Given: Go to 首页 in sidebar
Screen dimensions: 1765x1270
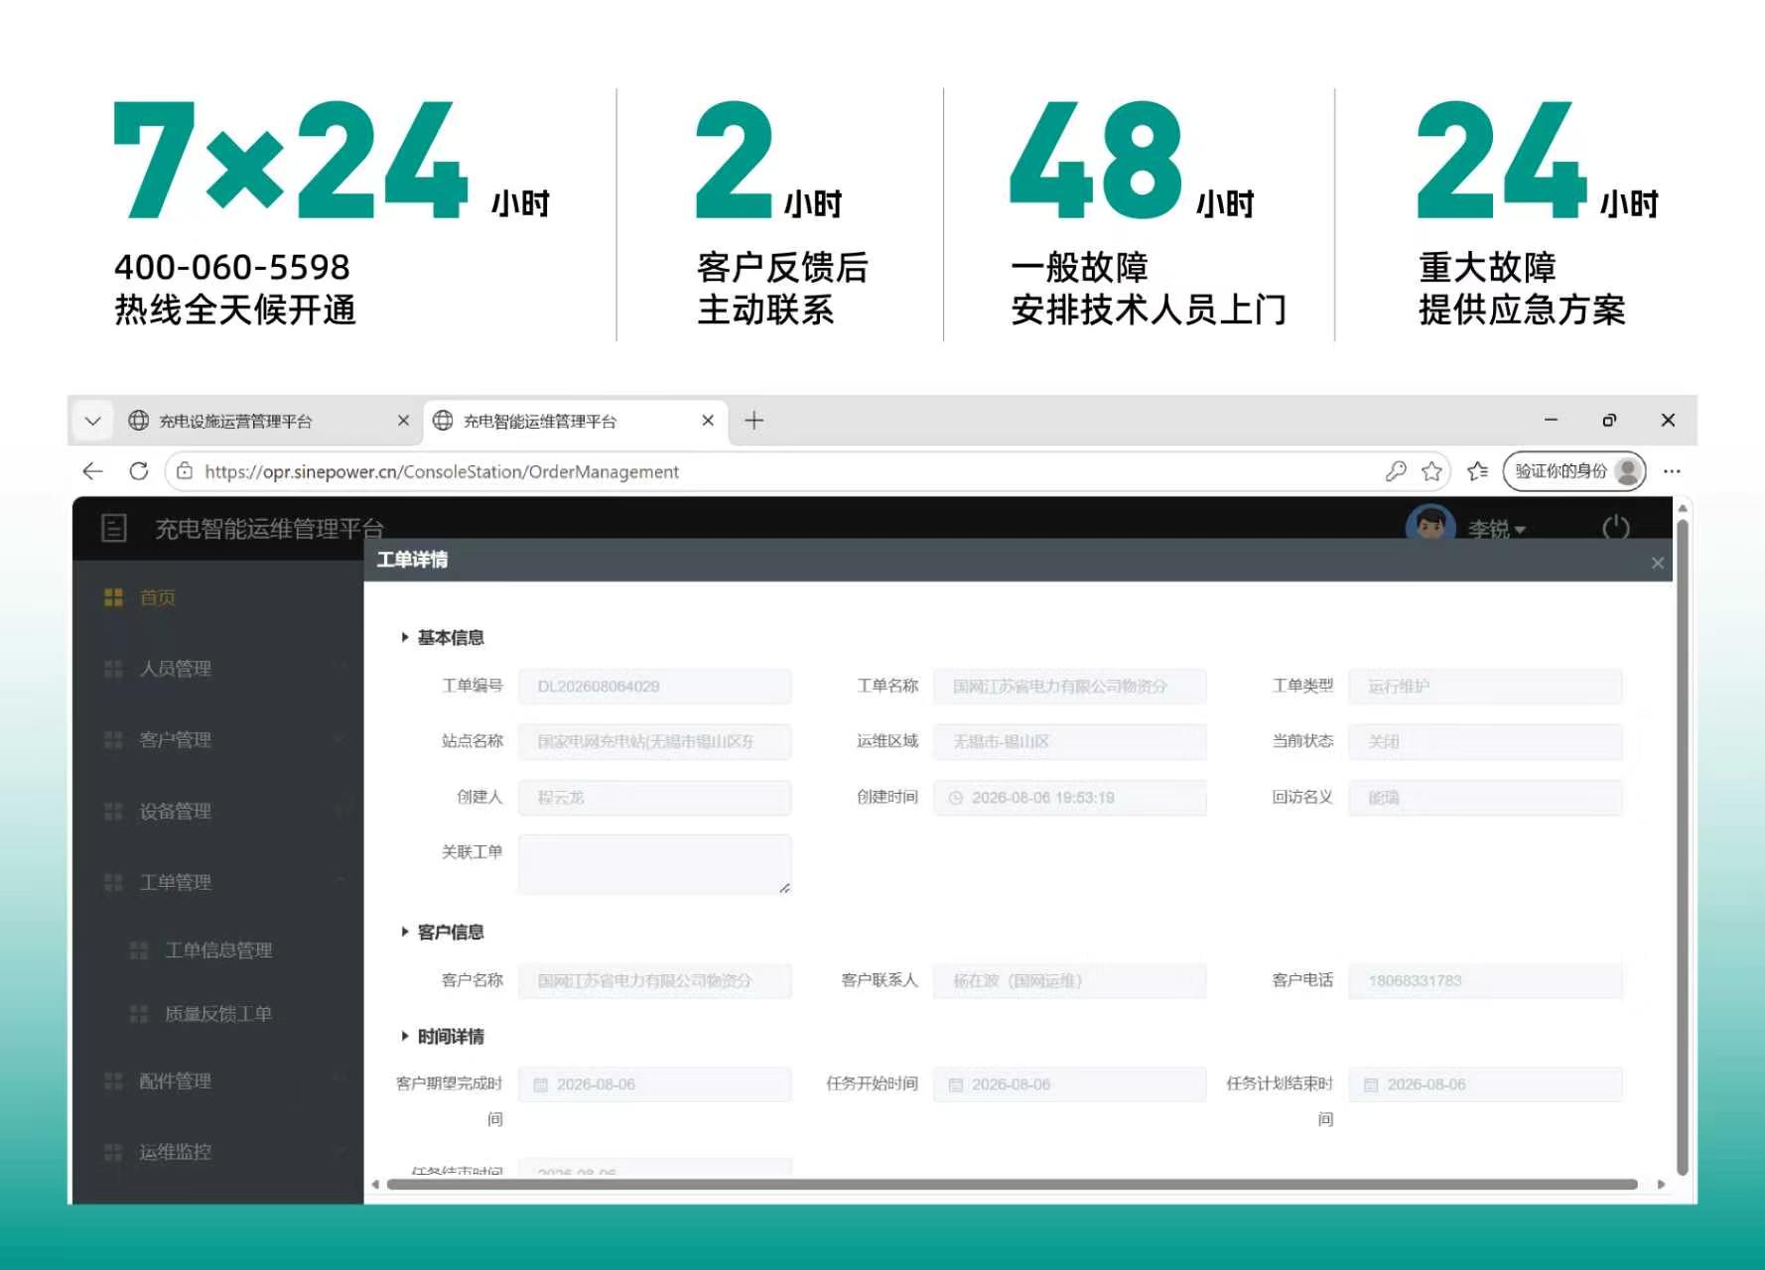Looking at the screenshot, I should coord(157,597).
